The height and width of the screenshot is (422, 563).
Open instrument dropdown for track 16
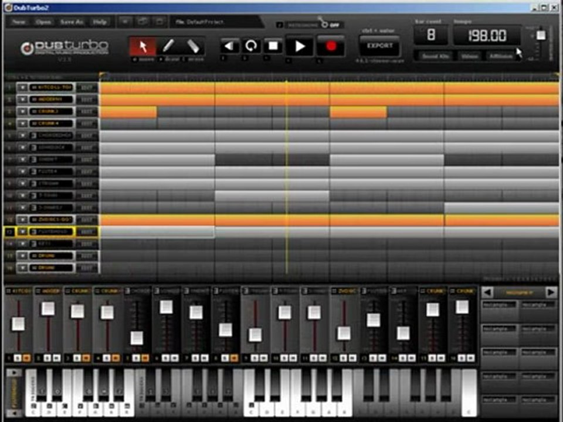pyautogui.click(x=22, y=268)
